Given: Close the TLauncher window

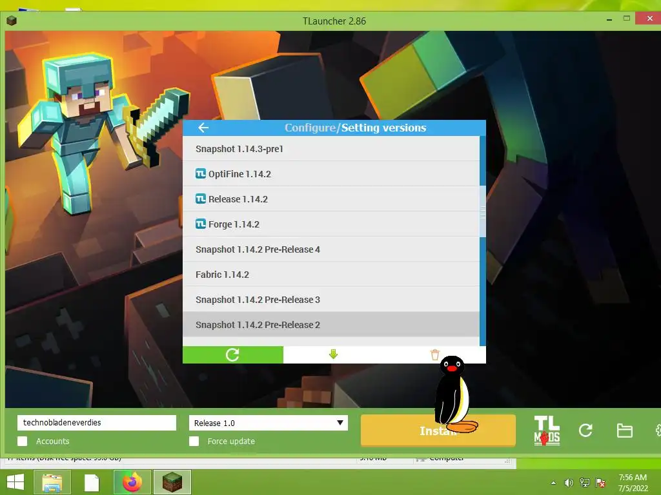Looking at the screenshot, I should (649, 19).
